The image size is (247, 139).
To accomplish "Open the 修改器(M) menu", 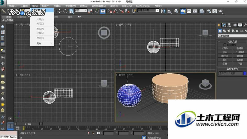I will (x=71, y=6).
